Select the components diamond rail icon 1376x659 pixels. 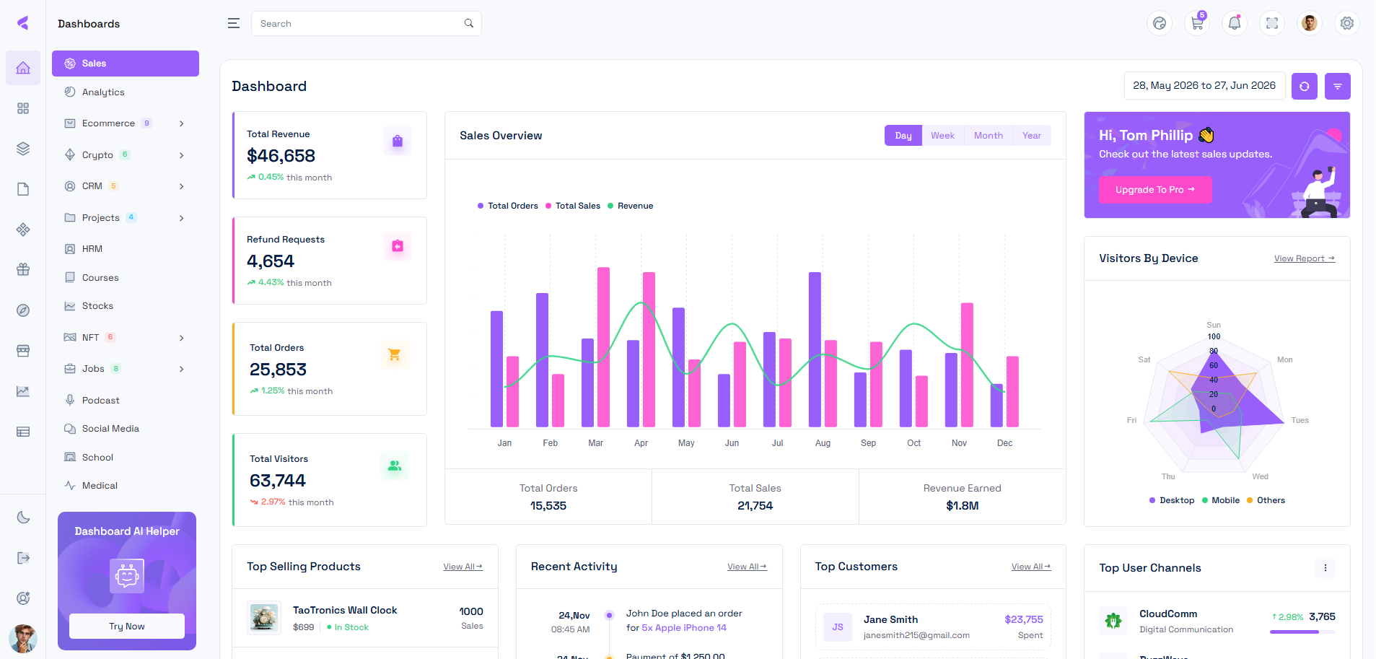[x=23, y=230]
